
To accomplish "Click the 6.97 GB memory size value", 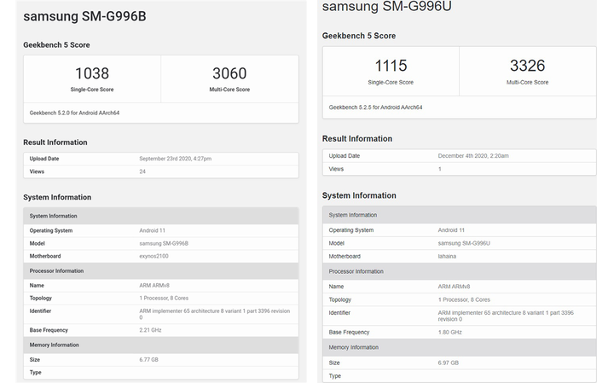I will click(x=449, y=363).
